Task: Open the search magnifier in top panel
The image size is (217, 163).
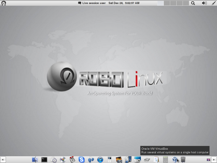Action: tap(193, 3)
